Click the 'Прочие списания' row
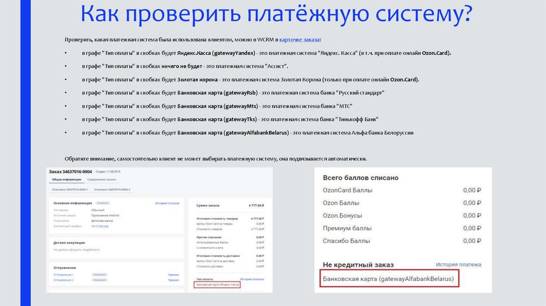546x306 pixels. pos(230,237)
